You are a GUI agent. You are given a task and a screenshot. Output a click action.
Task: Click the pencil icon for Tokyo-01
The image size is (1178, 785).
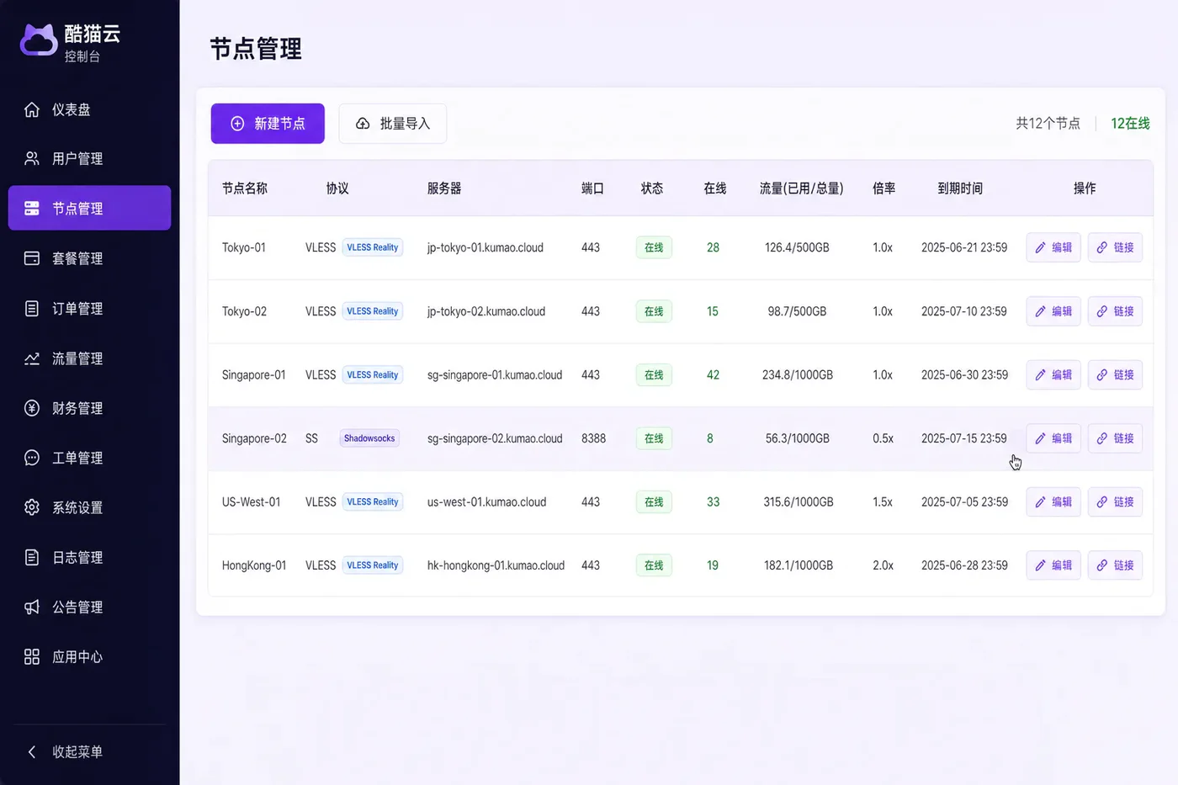1040,247
